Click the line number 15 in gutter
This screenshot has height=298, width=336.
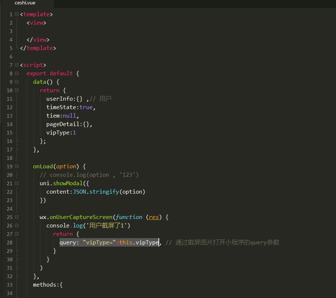point(10,133)
